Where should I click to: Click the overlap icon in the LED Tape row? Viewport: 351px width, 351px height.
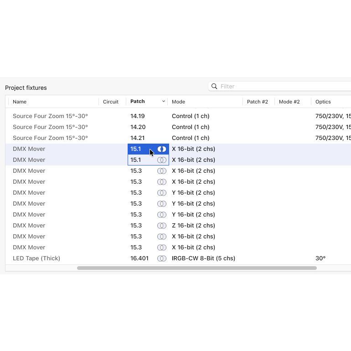pyautogui.click(x=162, y=258)
